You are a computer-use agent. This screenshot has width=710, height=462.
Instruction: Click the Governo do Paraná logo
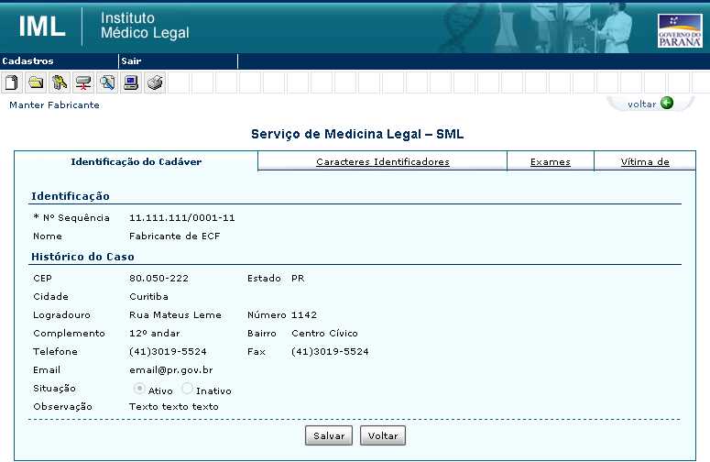[x=680, y=31]
